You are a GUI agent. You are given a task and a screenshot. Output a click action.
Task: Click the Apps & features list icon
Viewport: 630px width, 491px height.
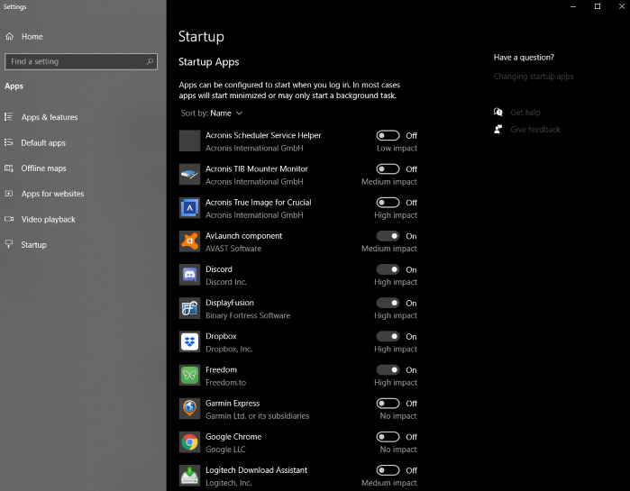click(x=9, y=117)
